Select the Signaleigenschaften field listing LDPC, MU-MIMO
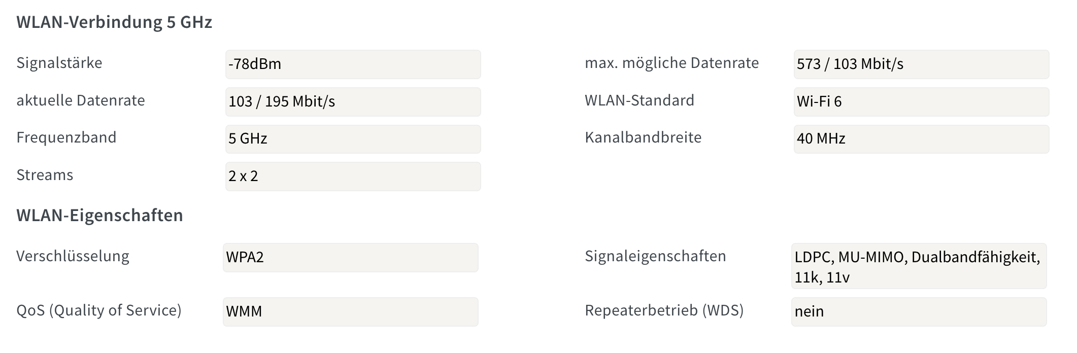 [x=919, y=266]
